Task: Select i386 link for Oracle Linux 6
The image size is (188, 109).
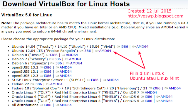Action: pos(148,97)
